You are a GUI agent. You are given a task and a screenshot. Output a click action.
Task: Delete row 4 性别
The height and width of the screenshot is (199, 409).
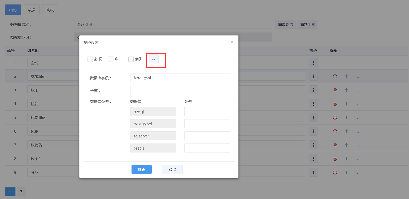tap(335, 104)
